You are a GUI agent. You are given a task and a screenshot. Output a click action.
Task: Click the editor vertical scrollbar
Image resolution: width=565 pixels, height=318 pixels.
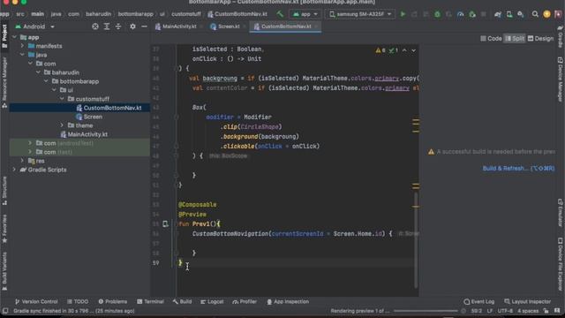click(x=416, y=239)
